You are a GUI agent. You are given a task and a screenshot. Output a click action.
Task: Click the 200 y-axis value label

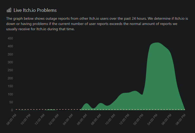[x=11, y=78]
